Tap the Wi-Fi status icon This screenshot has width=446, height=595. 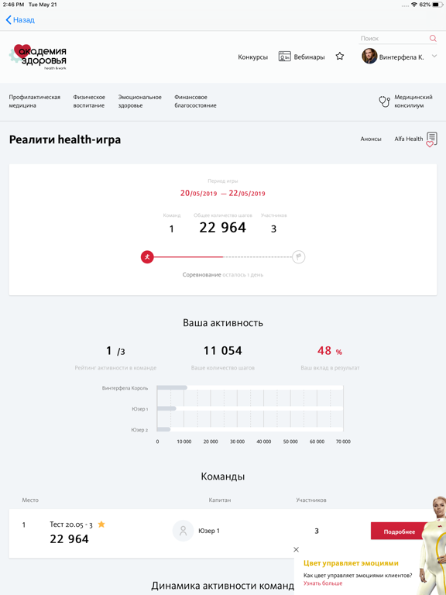click(413, 5)
